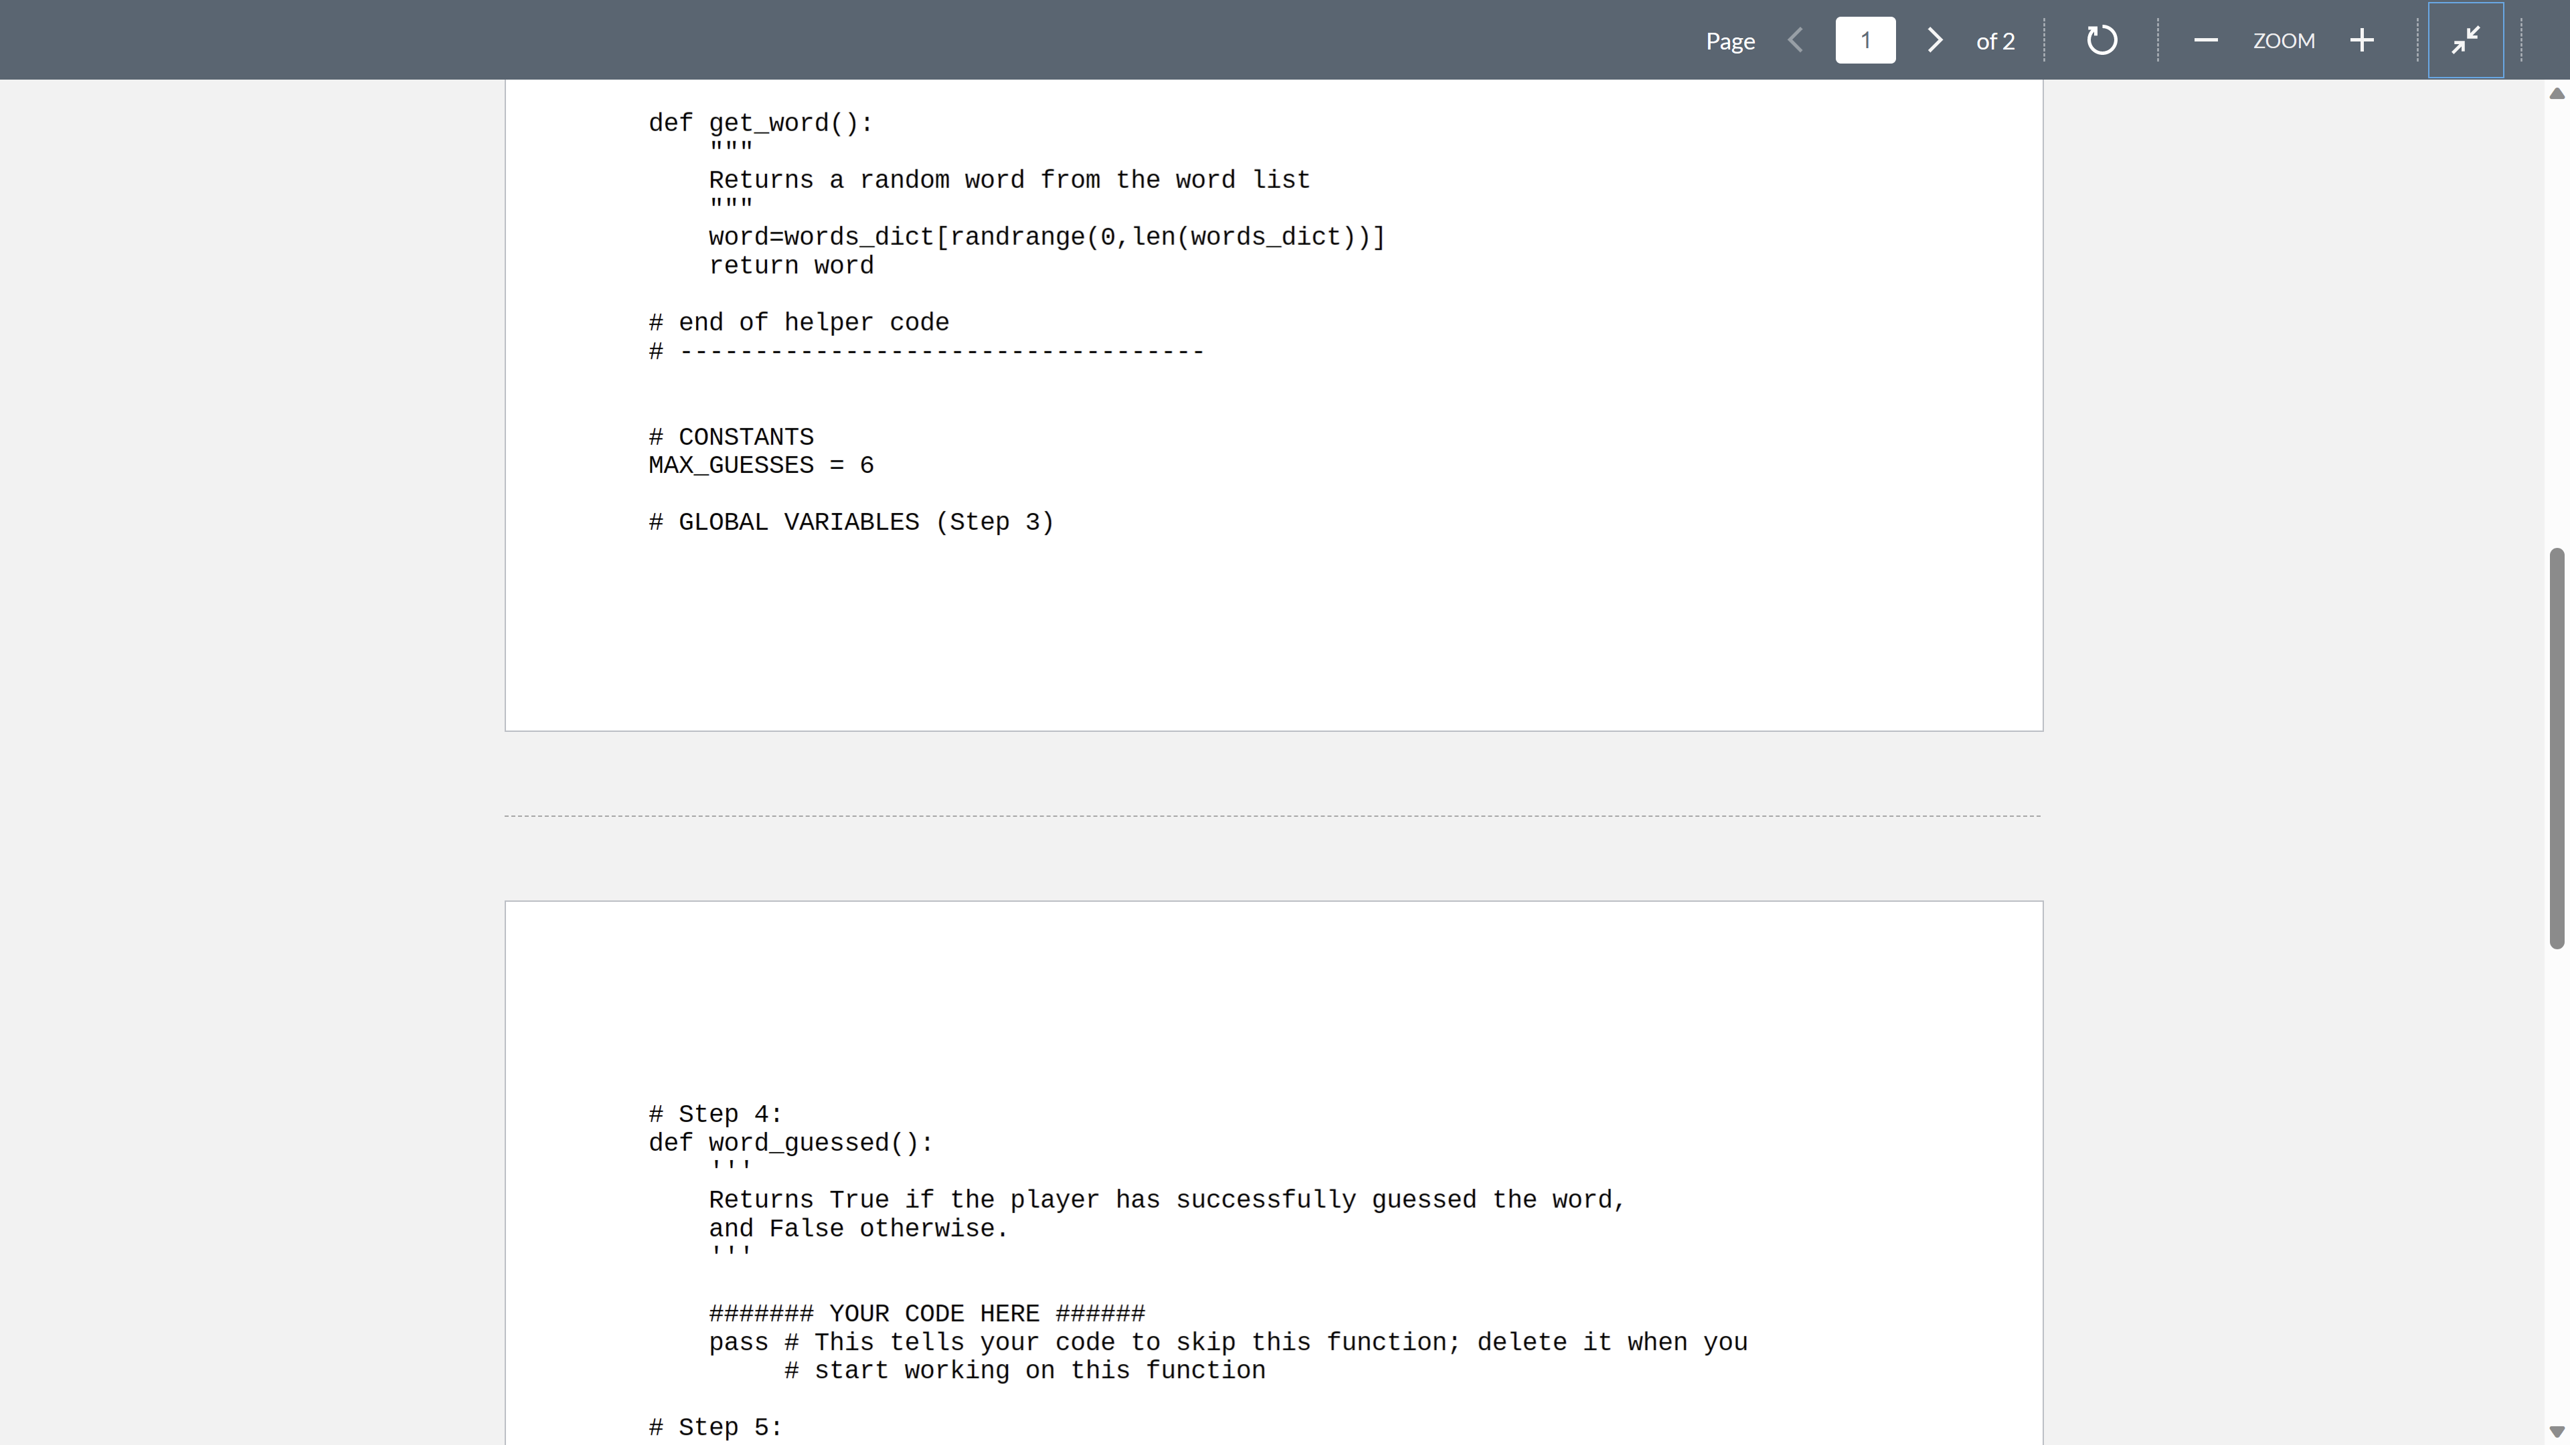Click the comment '# GLOBAL VARIABLES (Step 3)'
This screenshot has width=2570, height=1445.
tap(851, 522)
